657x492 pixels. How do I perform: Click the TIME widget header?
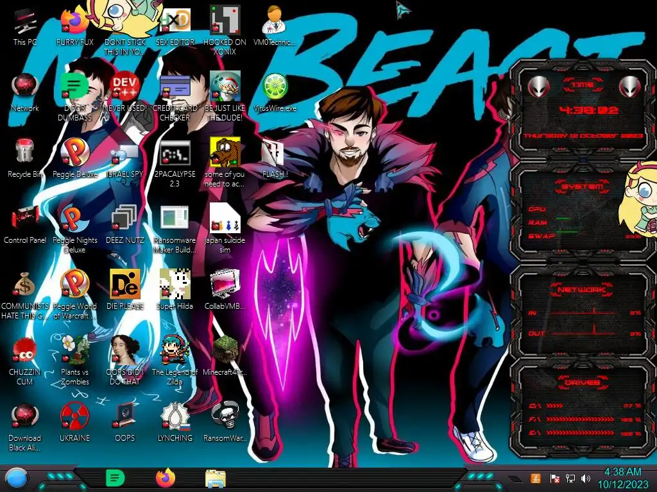583,85
